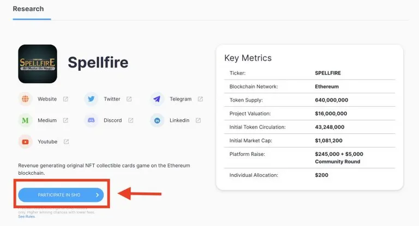Screen dimensions: 419x226
Task: Open the Twitter bird icon
Action: tap(91, 99)
